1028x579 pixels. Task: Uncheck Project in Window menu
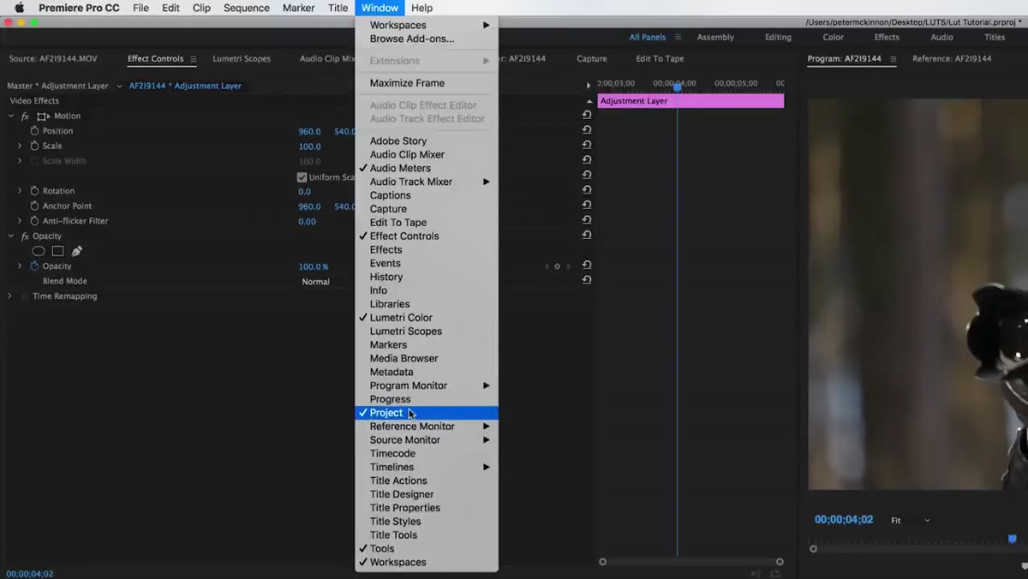[427, 413]
